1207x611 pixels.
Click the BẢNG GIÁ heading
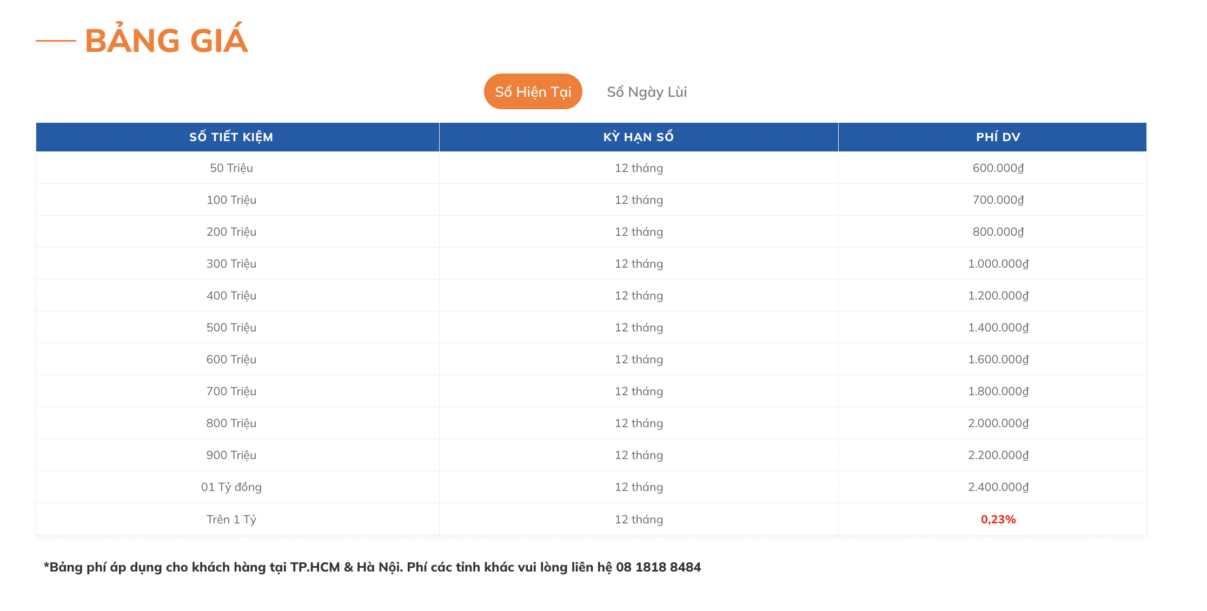166,41
